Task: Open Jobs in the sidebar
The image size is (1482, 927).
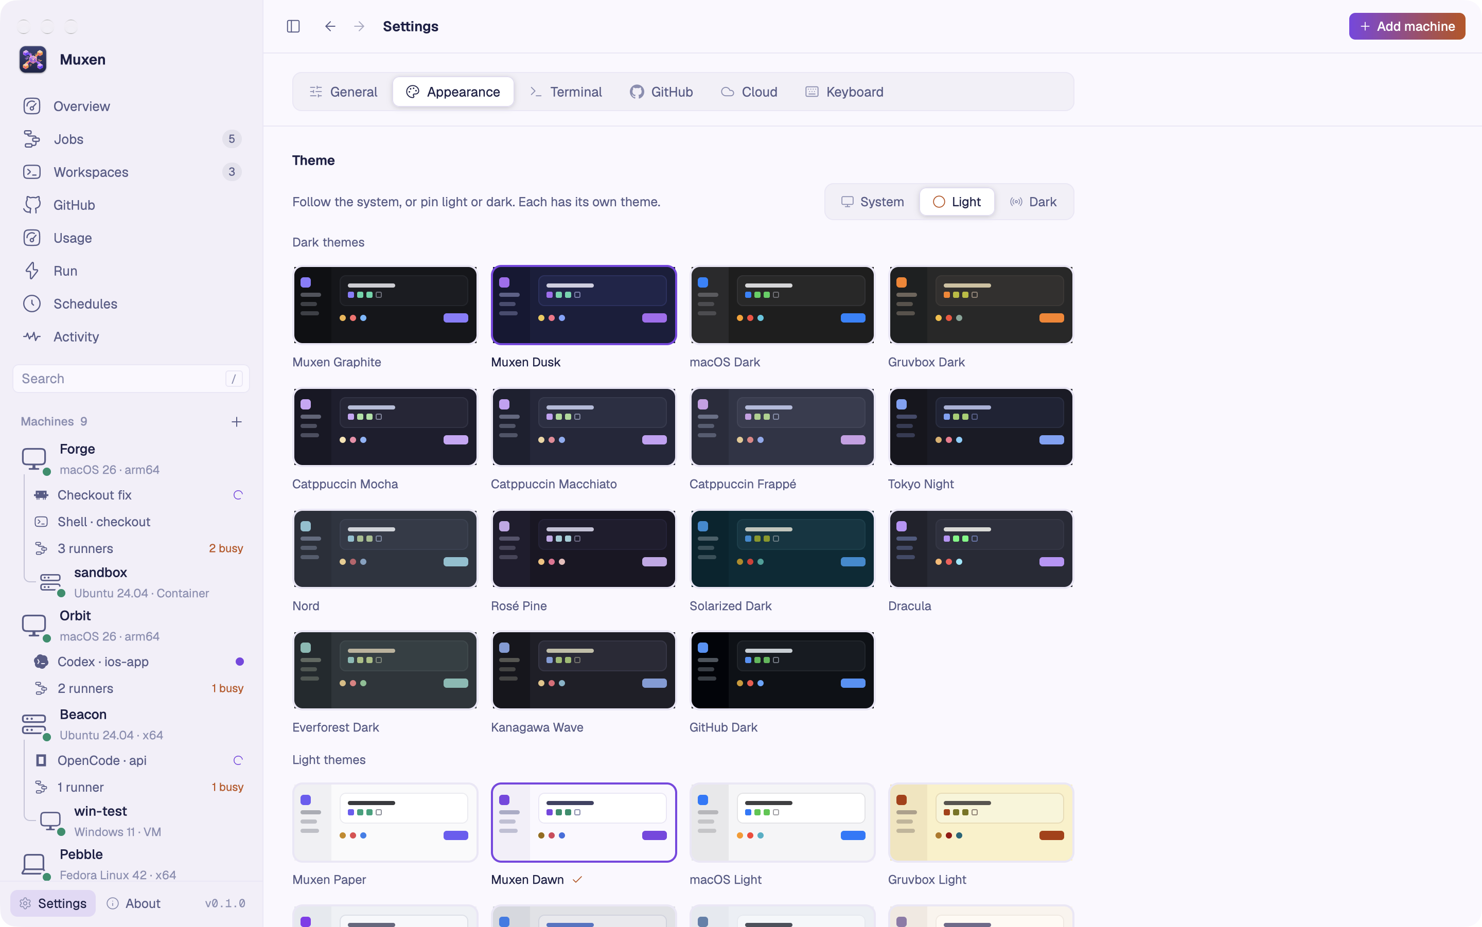Action: [131, 139]
